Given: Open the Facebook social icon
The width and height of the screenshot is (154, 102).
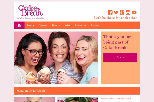Looking at the screenshot, I should point(110,12).
